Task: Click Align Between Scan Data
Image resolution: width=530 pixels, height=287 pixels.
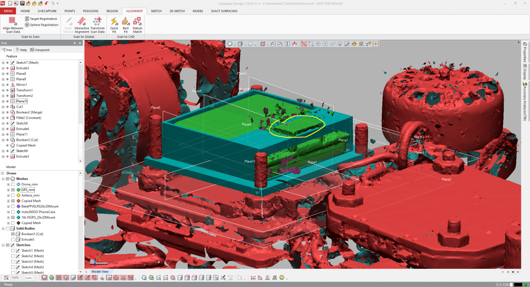Action: click(x=12, y=24)
